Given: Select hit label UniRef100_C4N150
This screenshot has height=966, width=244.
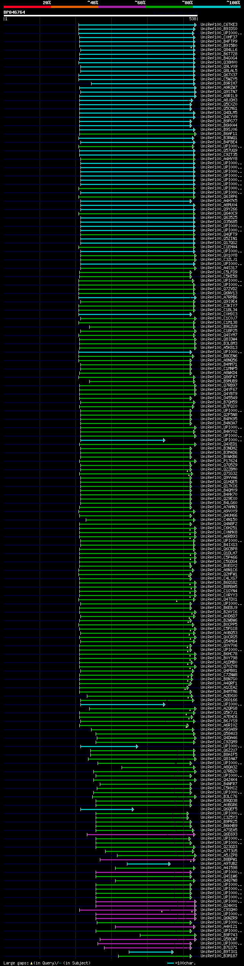Looking at the screenshot, I should (219, 520).
